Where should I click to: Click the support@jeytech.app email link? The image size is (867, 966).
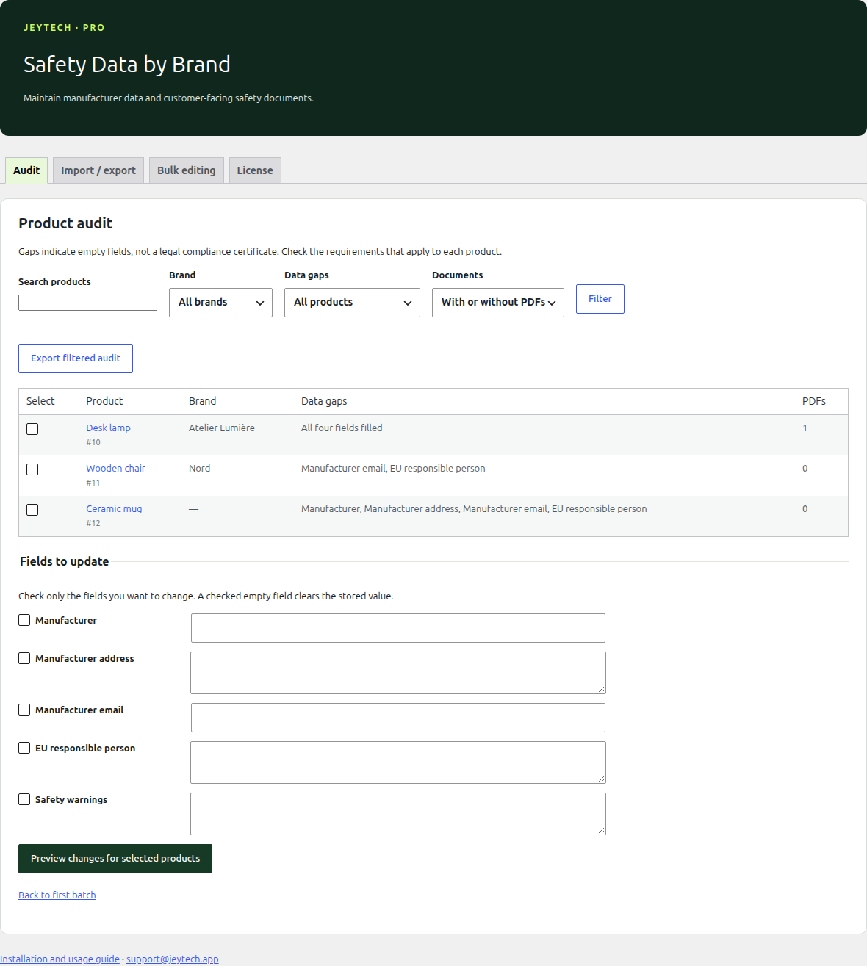173,959
